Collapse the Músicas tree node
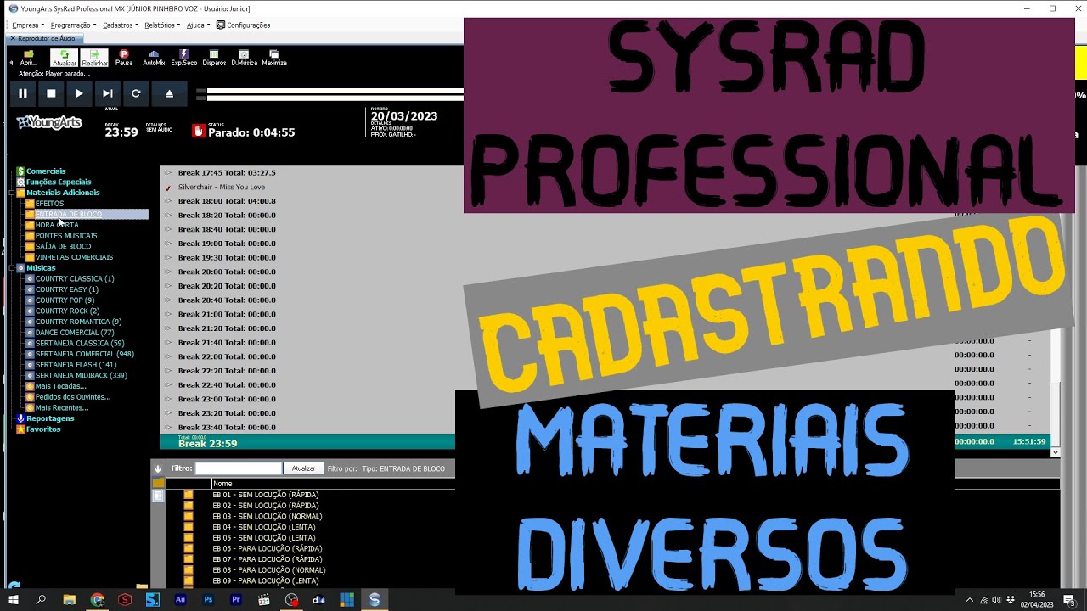Screen dimensions: 1087x611 [x=11, y=268]
